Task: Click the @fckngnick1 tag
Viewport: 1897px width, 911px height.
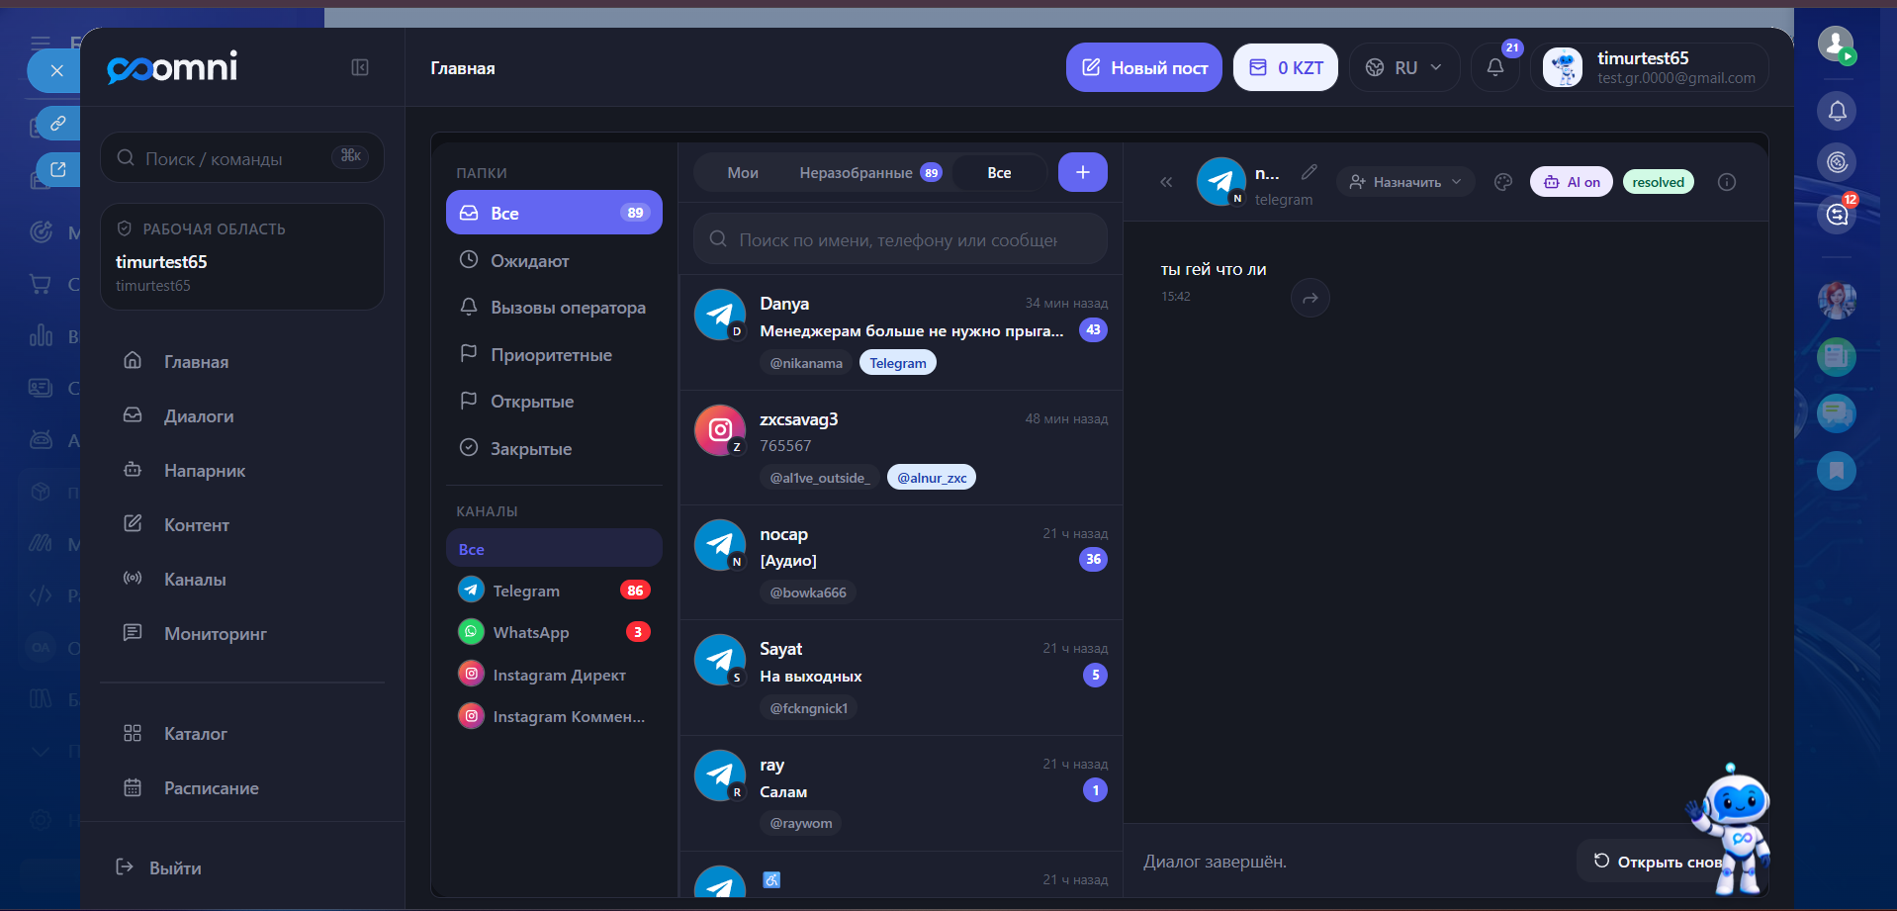Action: 809,708
